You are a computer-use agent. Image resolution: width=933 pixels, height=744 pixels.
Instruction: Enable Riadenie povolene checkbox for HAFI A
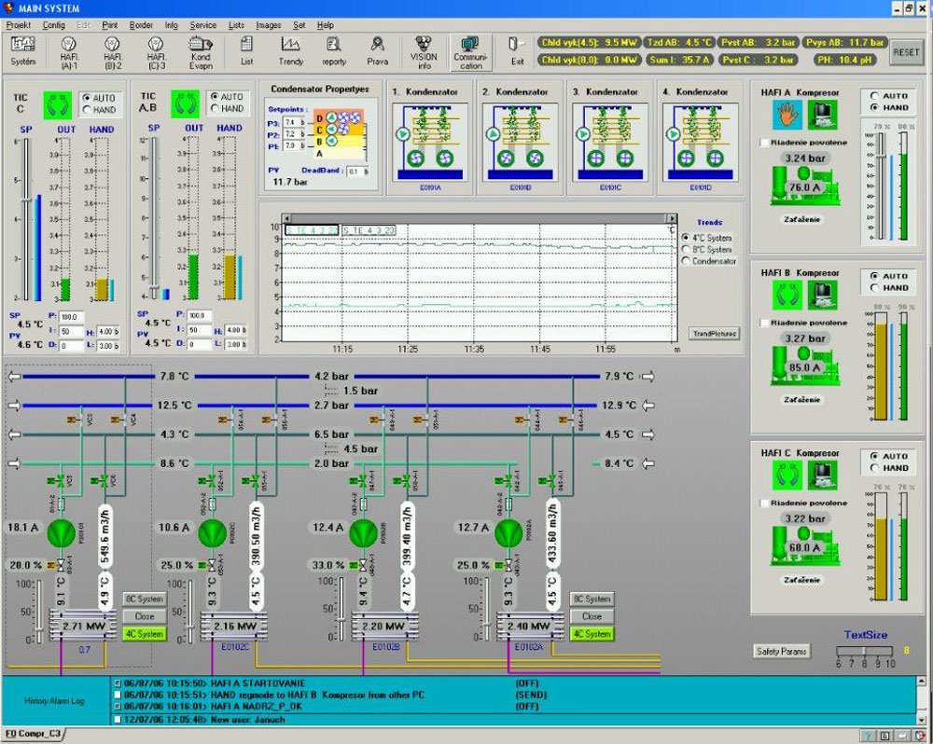(x=765, y=143)
